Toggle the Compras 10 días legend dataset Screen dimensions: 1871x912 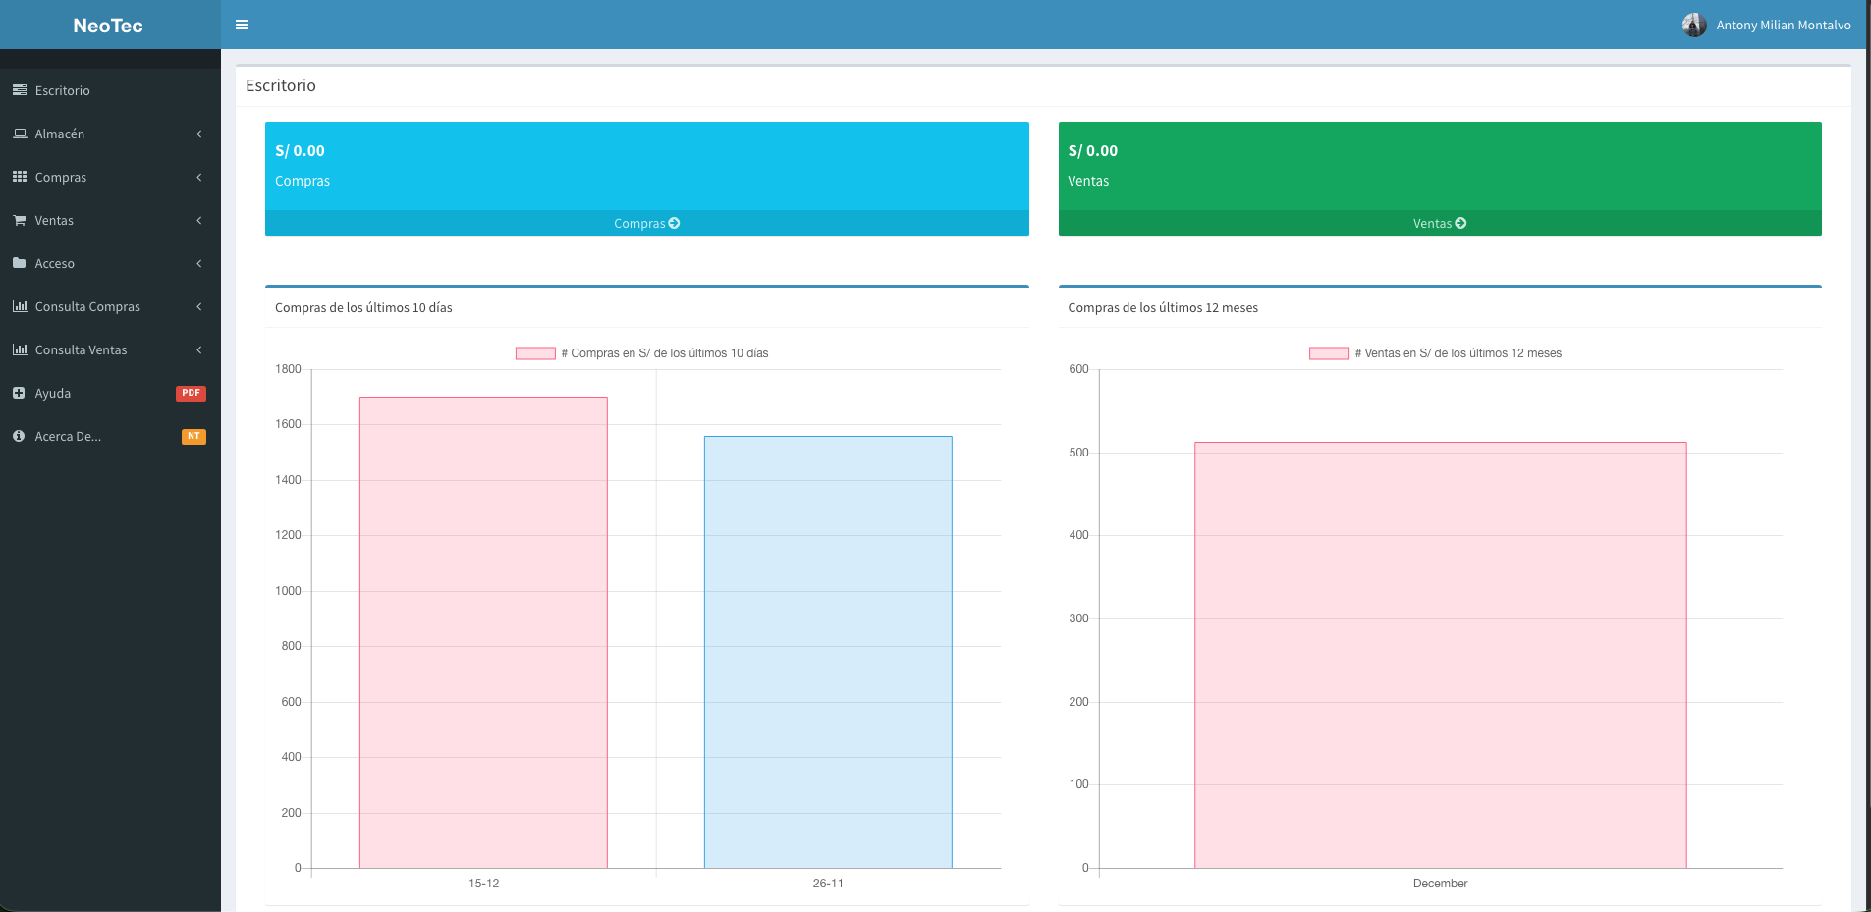pos(535,353)
